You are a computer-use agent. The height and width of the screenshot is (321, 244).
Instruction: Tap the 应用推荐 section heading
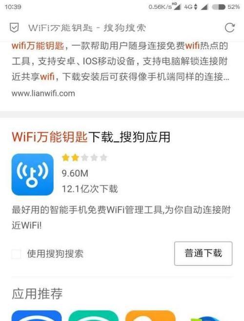37,294
